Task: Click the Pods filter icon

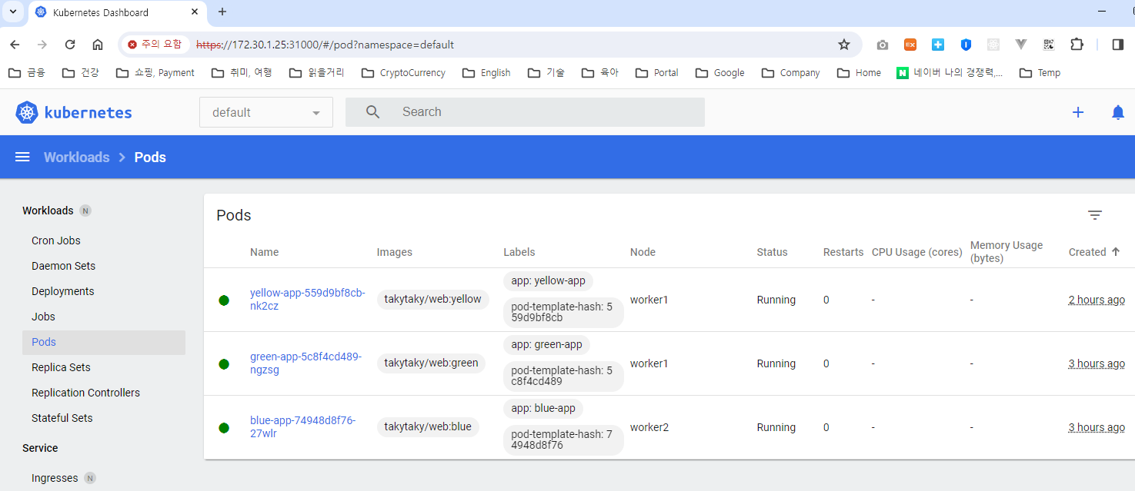Action: pos(1095,215)
